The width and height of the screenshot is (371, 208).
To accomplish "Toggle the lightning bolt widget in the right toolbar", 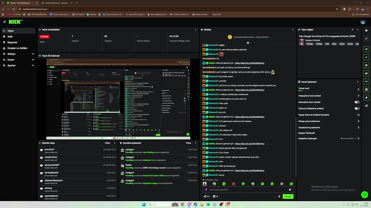I will (366, 57).
